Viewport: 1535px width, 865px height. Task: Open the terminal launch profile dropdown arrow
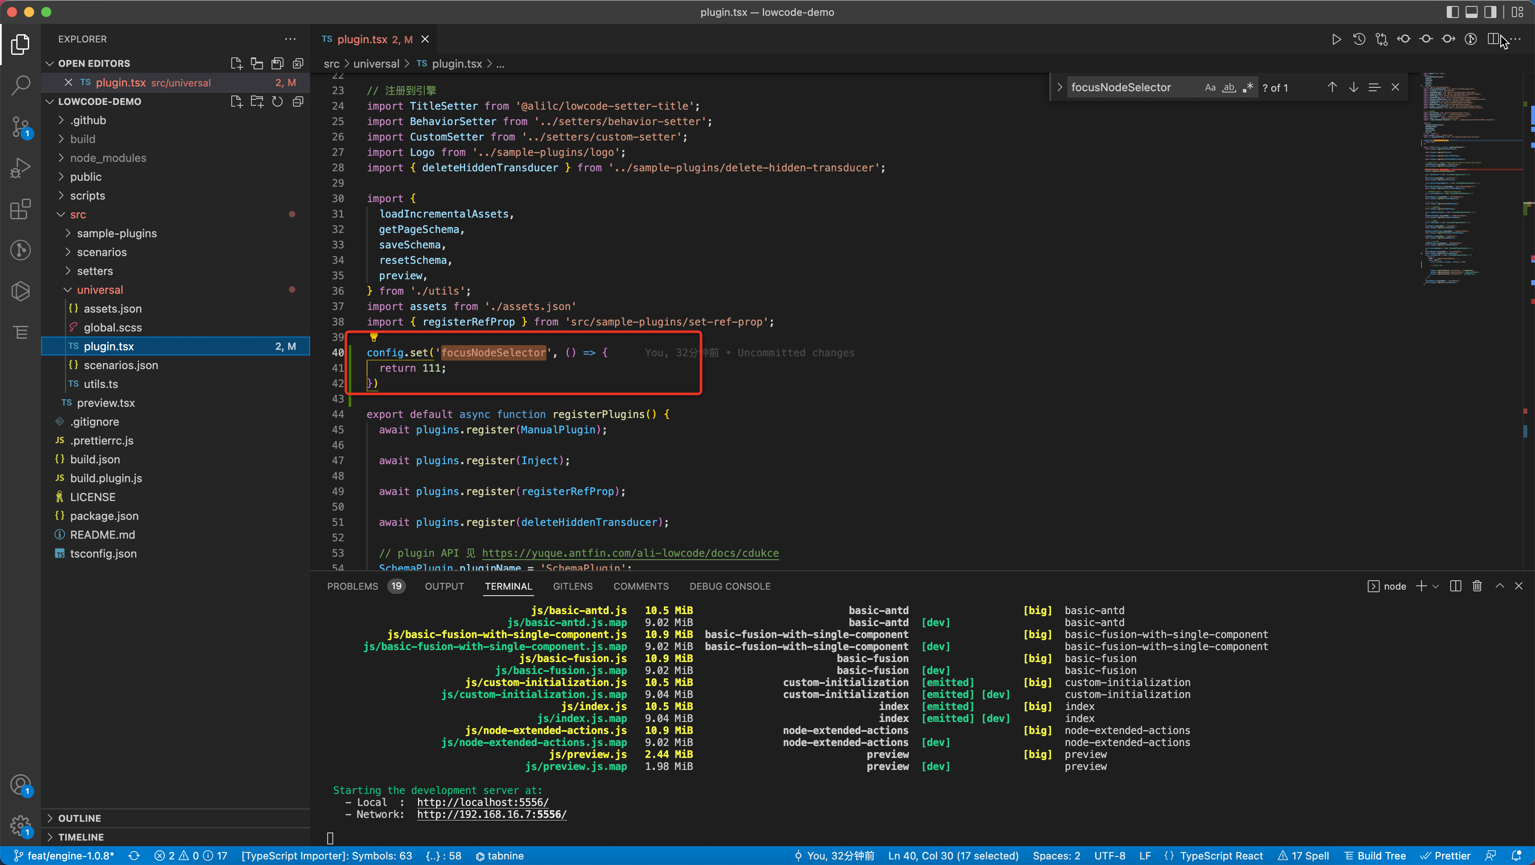coord(1436,587)
